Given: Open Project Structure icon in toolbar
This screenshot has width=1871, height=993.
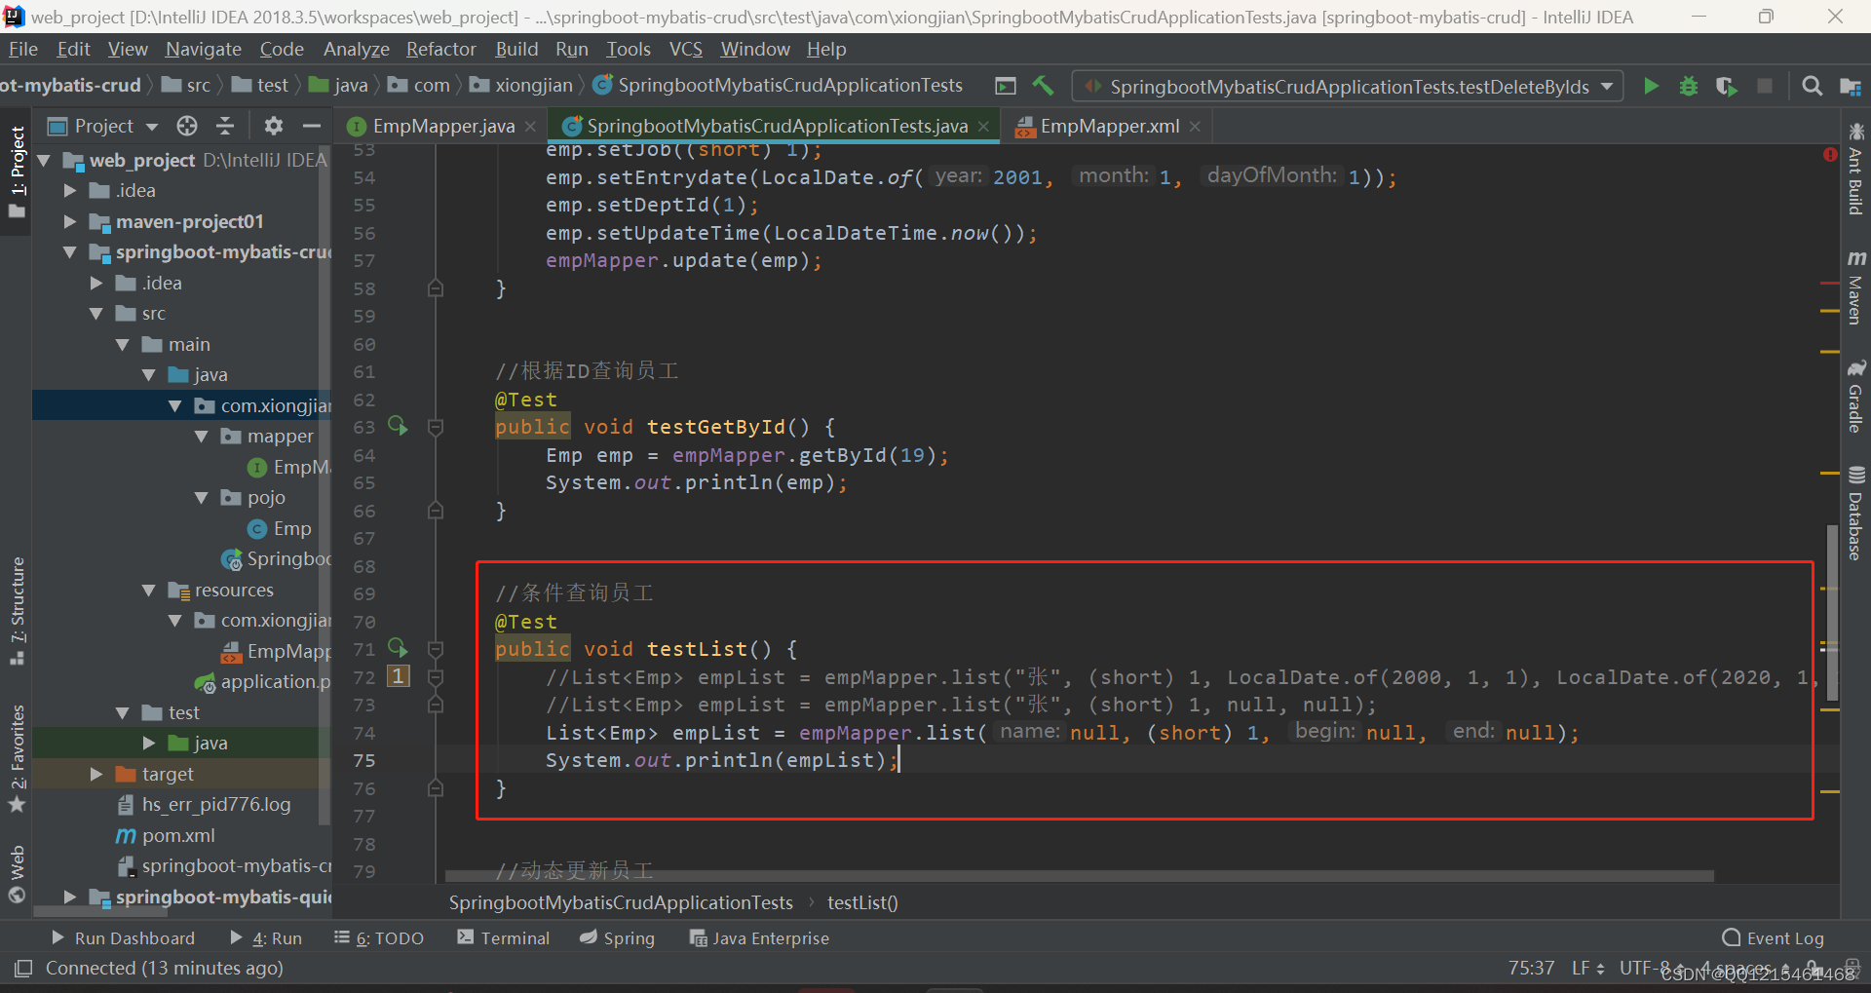Looking at the screenshot, I should pyautogui.click(x=1851, y=86).
